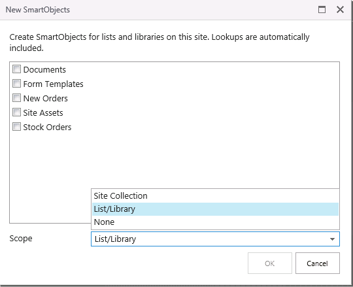Screen dimensions: 353x287
Task: Check the Documents checkbox
Action: click(x=16, y=69)
